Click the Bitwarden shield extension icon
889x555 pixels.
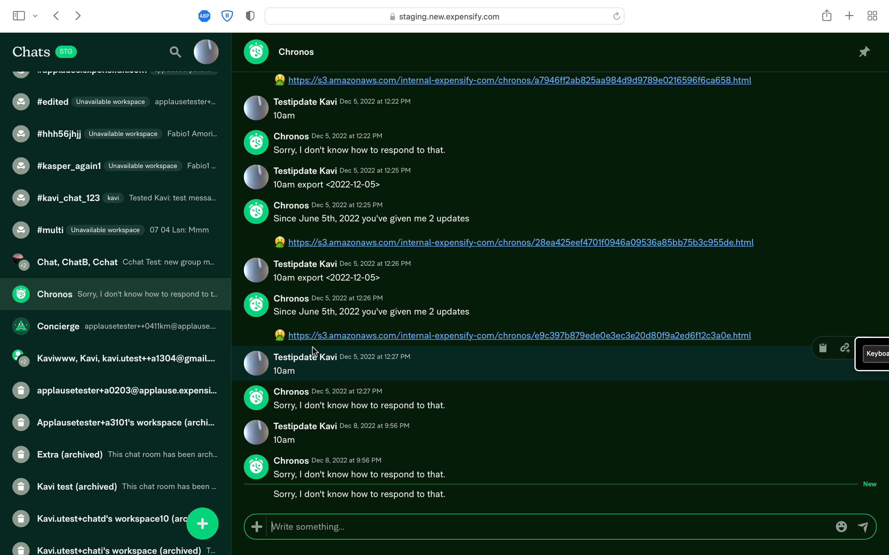pos(227,16)
